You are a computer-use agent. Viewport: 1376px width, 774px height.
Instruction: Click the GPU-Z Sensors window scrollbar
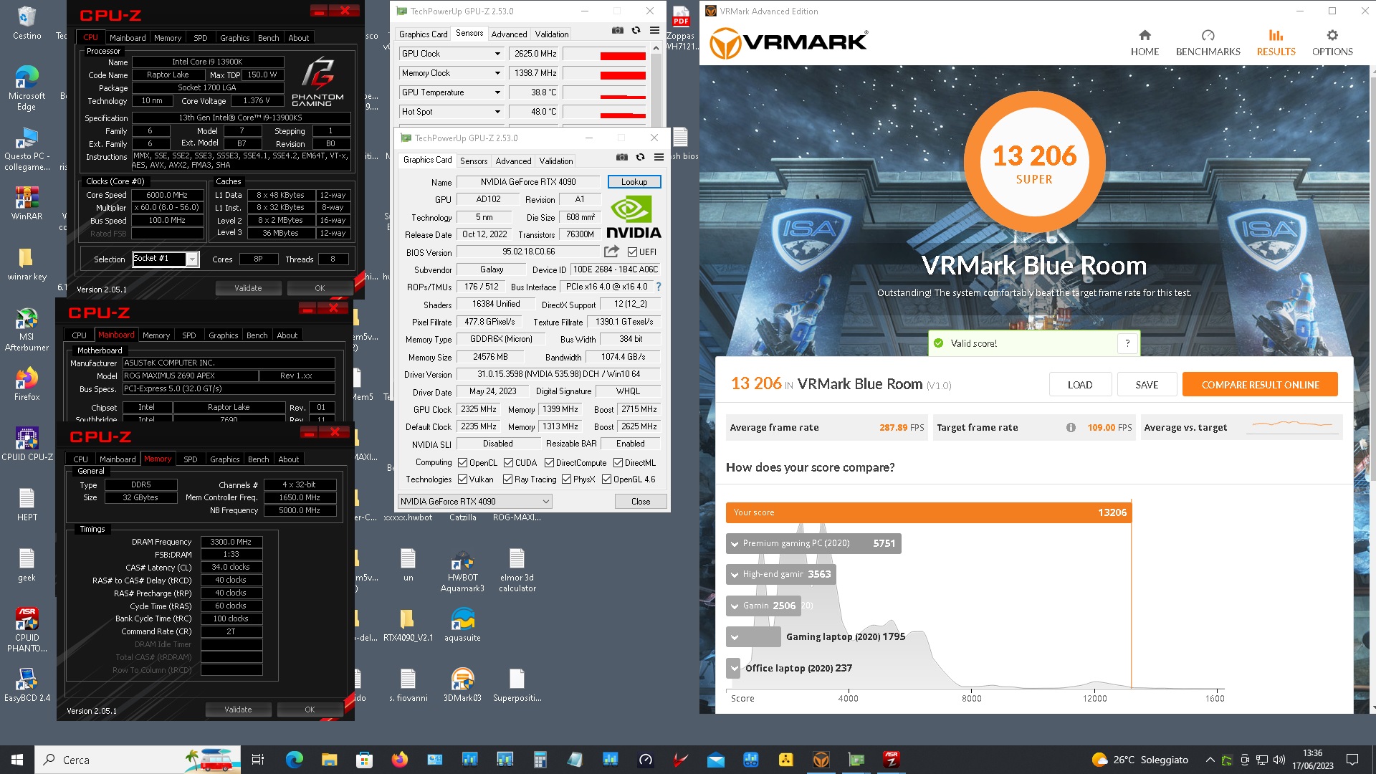(x=656, y=84)
